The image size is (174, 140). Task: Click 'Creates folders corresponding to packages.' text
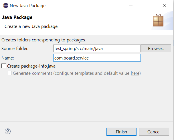click(x=43, y=40)
